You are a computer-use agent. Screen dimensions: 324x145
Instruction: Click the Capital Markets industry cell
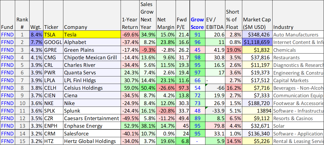[298, 80]
